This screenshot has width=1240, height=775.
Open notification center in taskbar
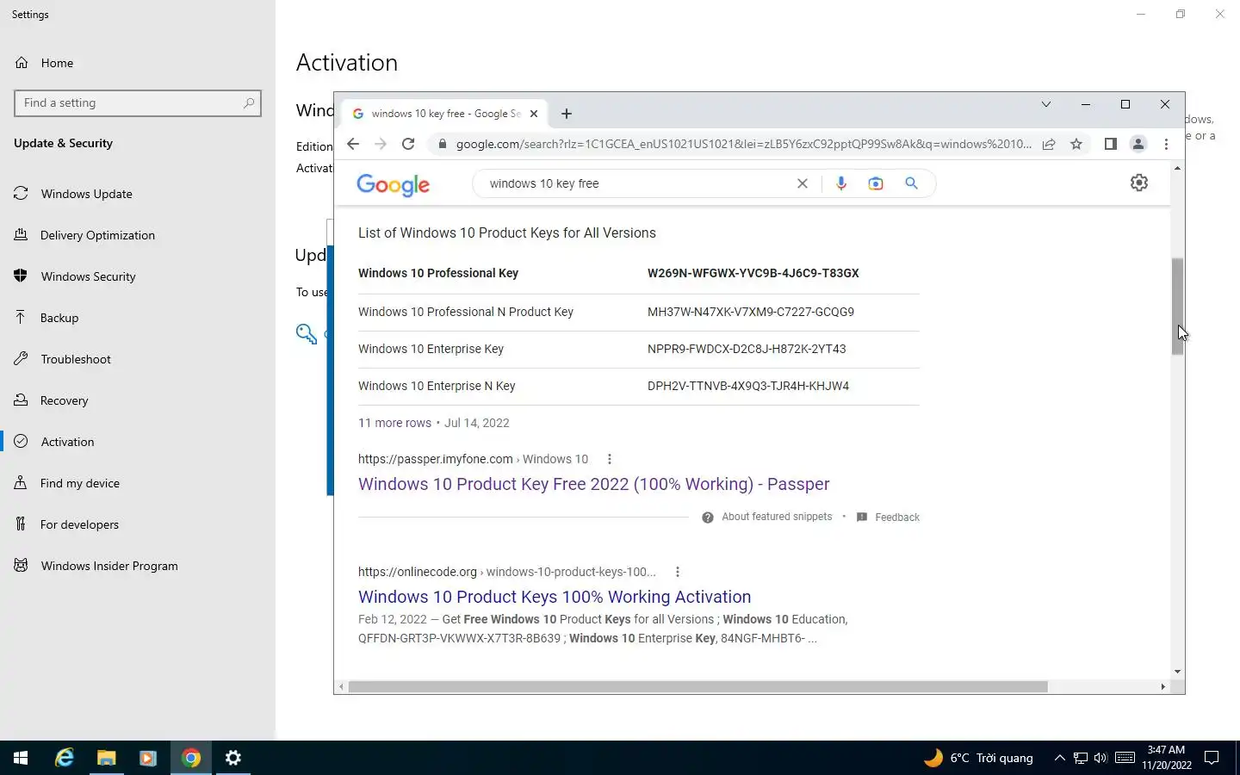click(x=1212, y=758)
